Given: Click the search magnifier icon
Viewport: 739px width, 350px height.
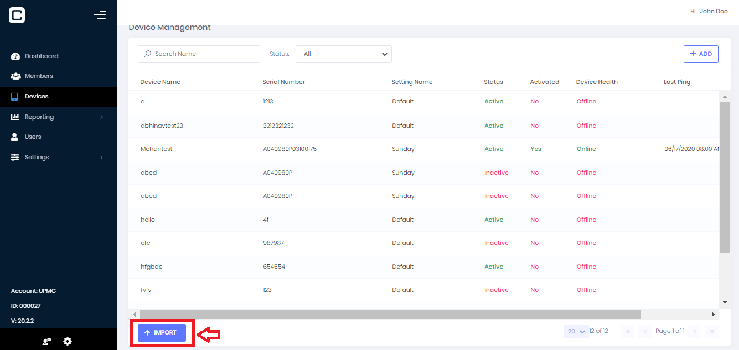Looking at the screenshot, I should click(x=147, y=54).
